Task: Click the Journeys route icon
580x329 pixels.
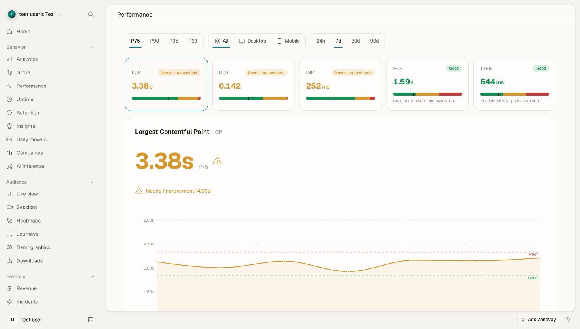Action: [x=9, y=234]
